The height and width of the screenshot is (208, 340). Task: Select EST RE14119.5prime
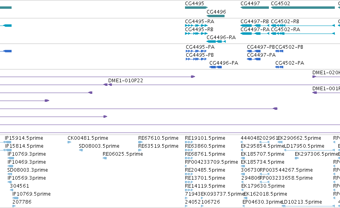[x=205, y=186]
